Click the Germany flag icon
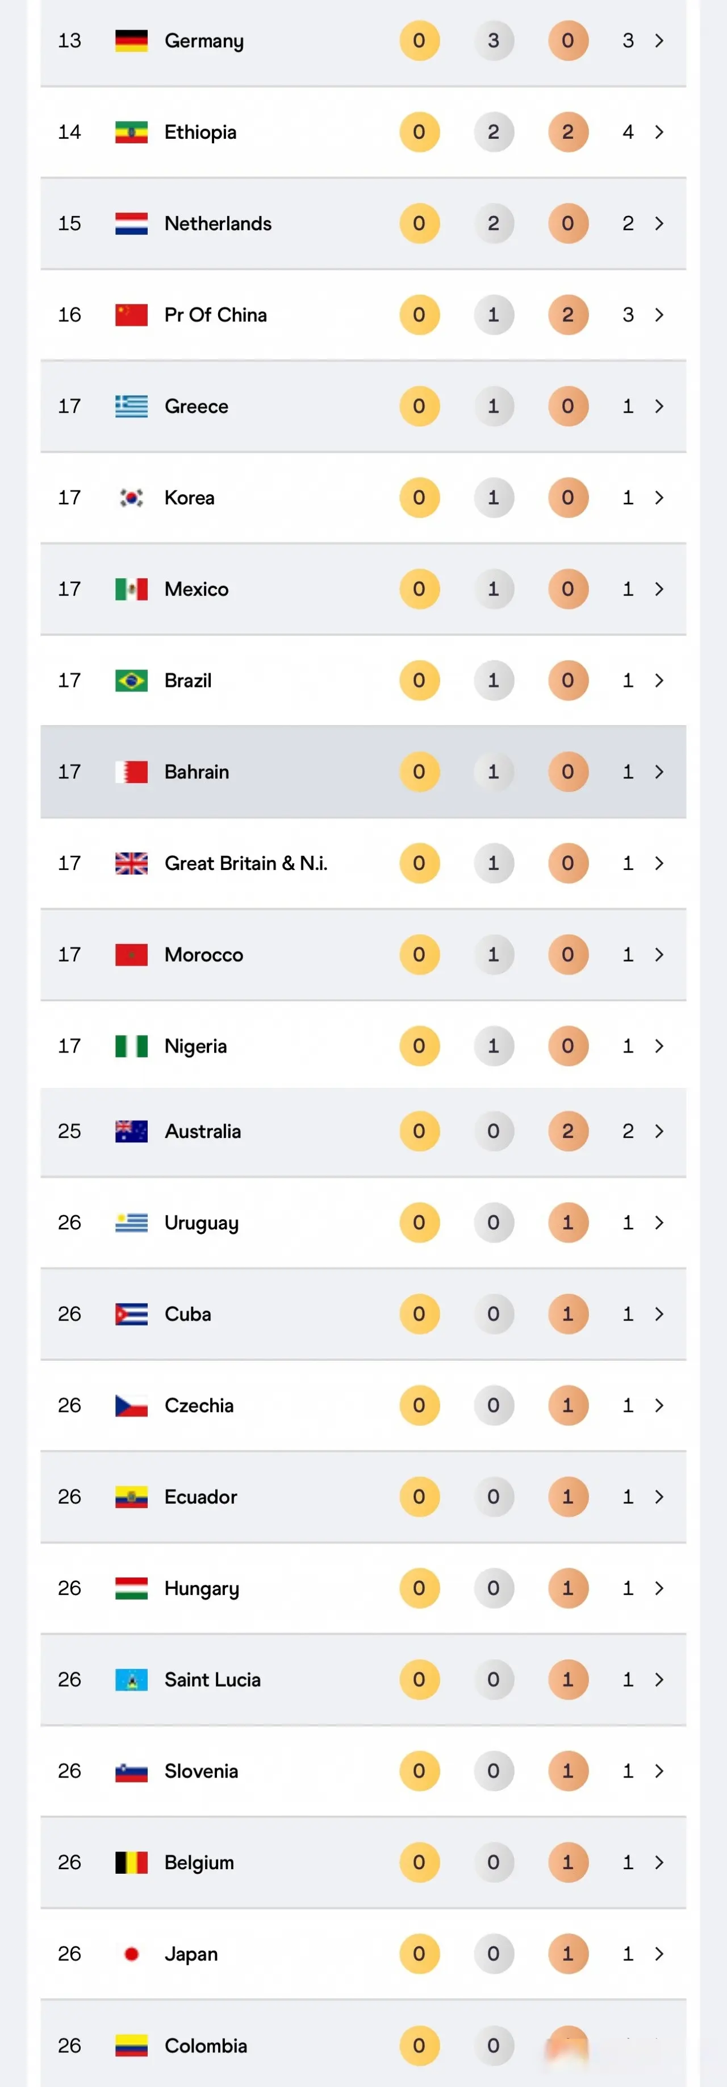The width and height of the screenshot is (727, 2087). (x=131, y=40)
